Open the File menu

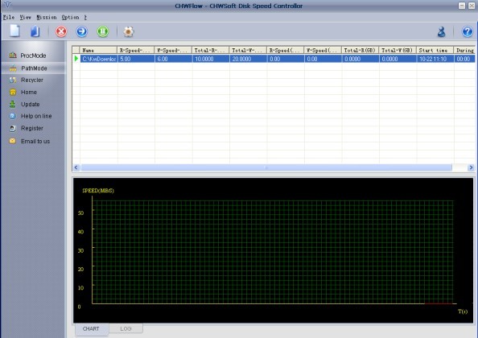pos(9,18)
